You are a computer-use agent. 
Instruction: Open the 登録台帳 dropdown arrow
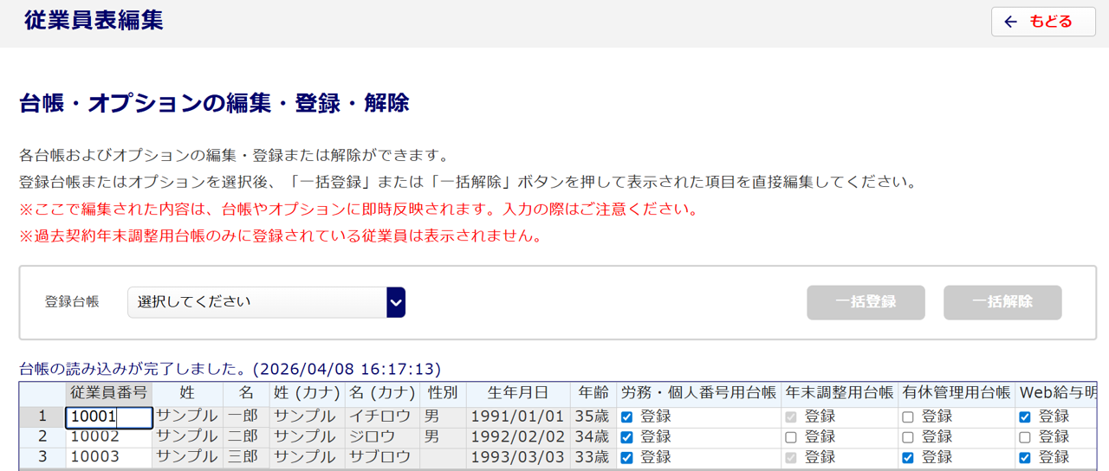pos(396,302)
